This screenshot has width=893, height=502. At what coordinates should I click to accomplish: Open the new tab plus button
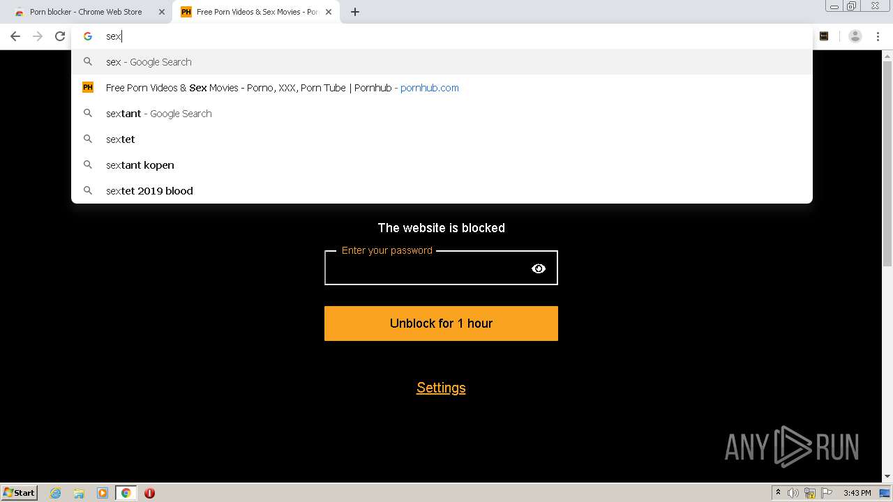pyautogui.click(x=354, y=12)
